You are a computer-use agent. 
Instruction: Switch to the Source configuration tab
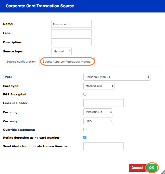point(21,62)
